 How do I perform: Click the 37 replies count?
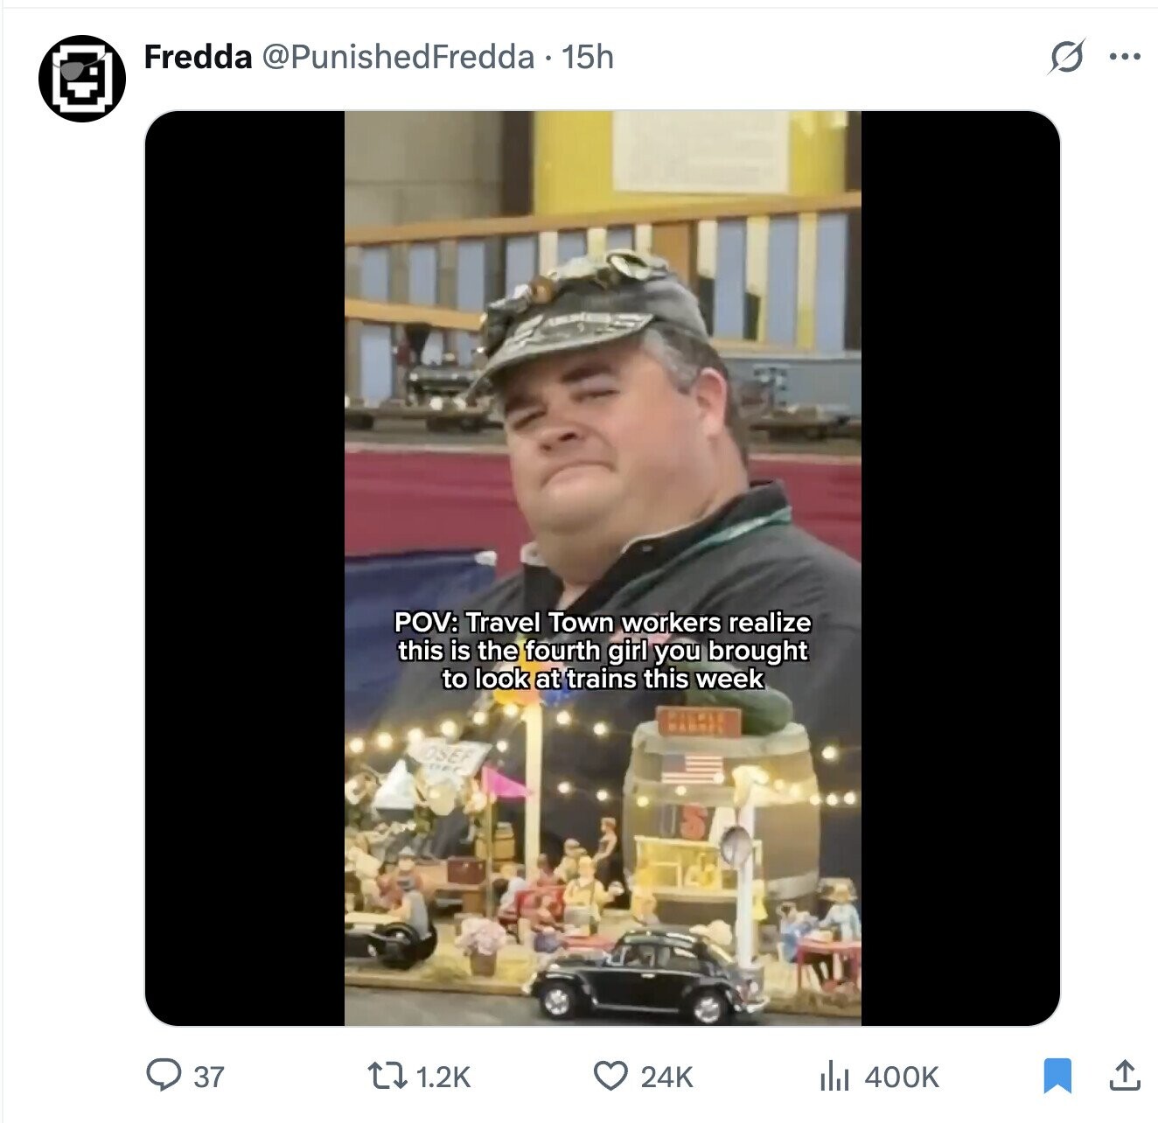[x=208, y=1077]
